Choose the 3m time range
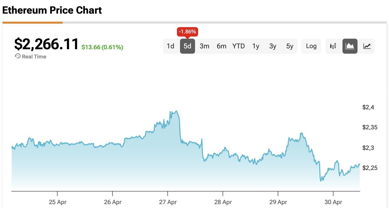Screen dimensions: 389x208 pyautogui.click(x=205, y=46)
